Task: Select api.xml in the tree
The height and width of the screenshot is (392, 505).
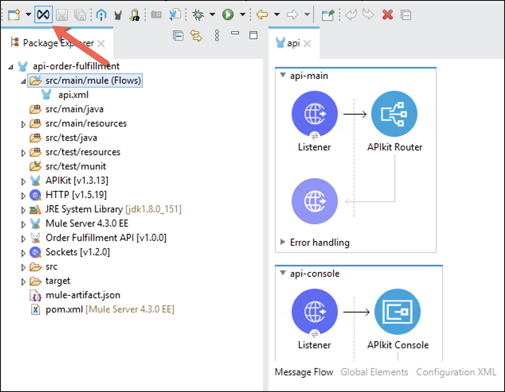Action: pyautogui.click(x=73, y=95)
